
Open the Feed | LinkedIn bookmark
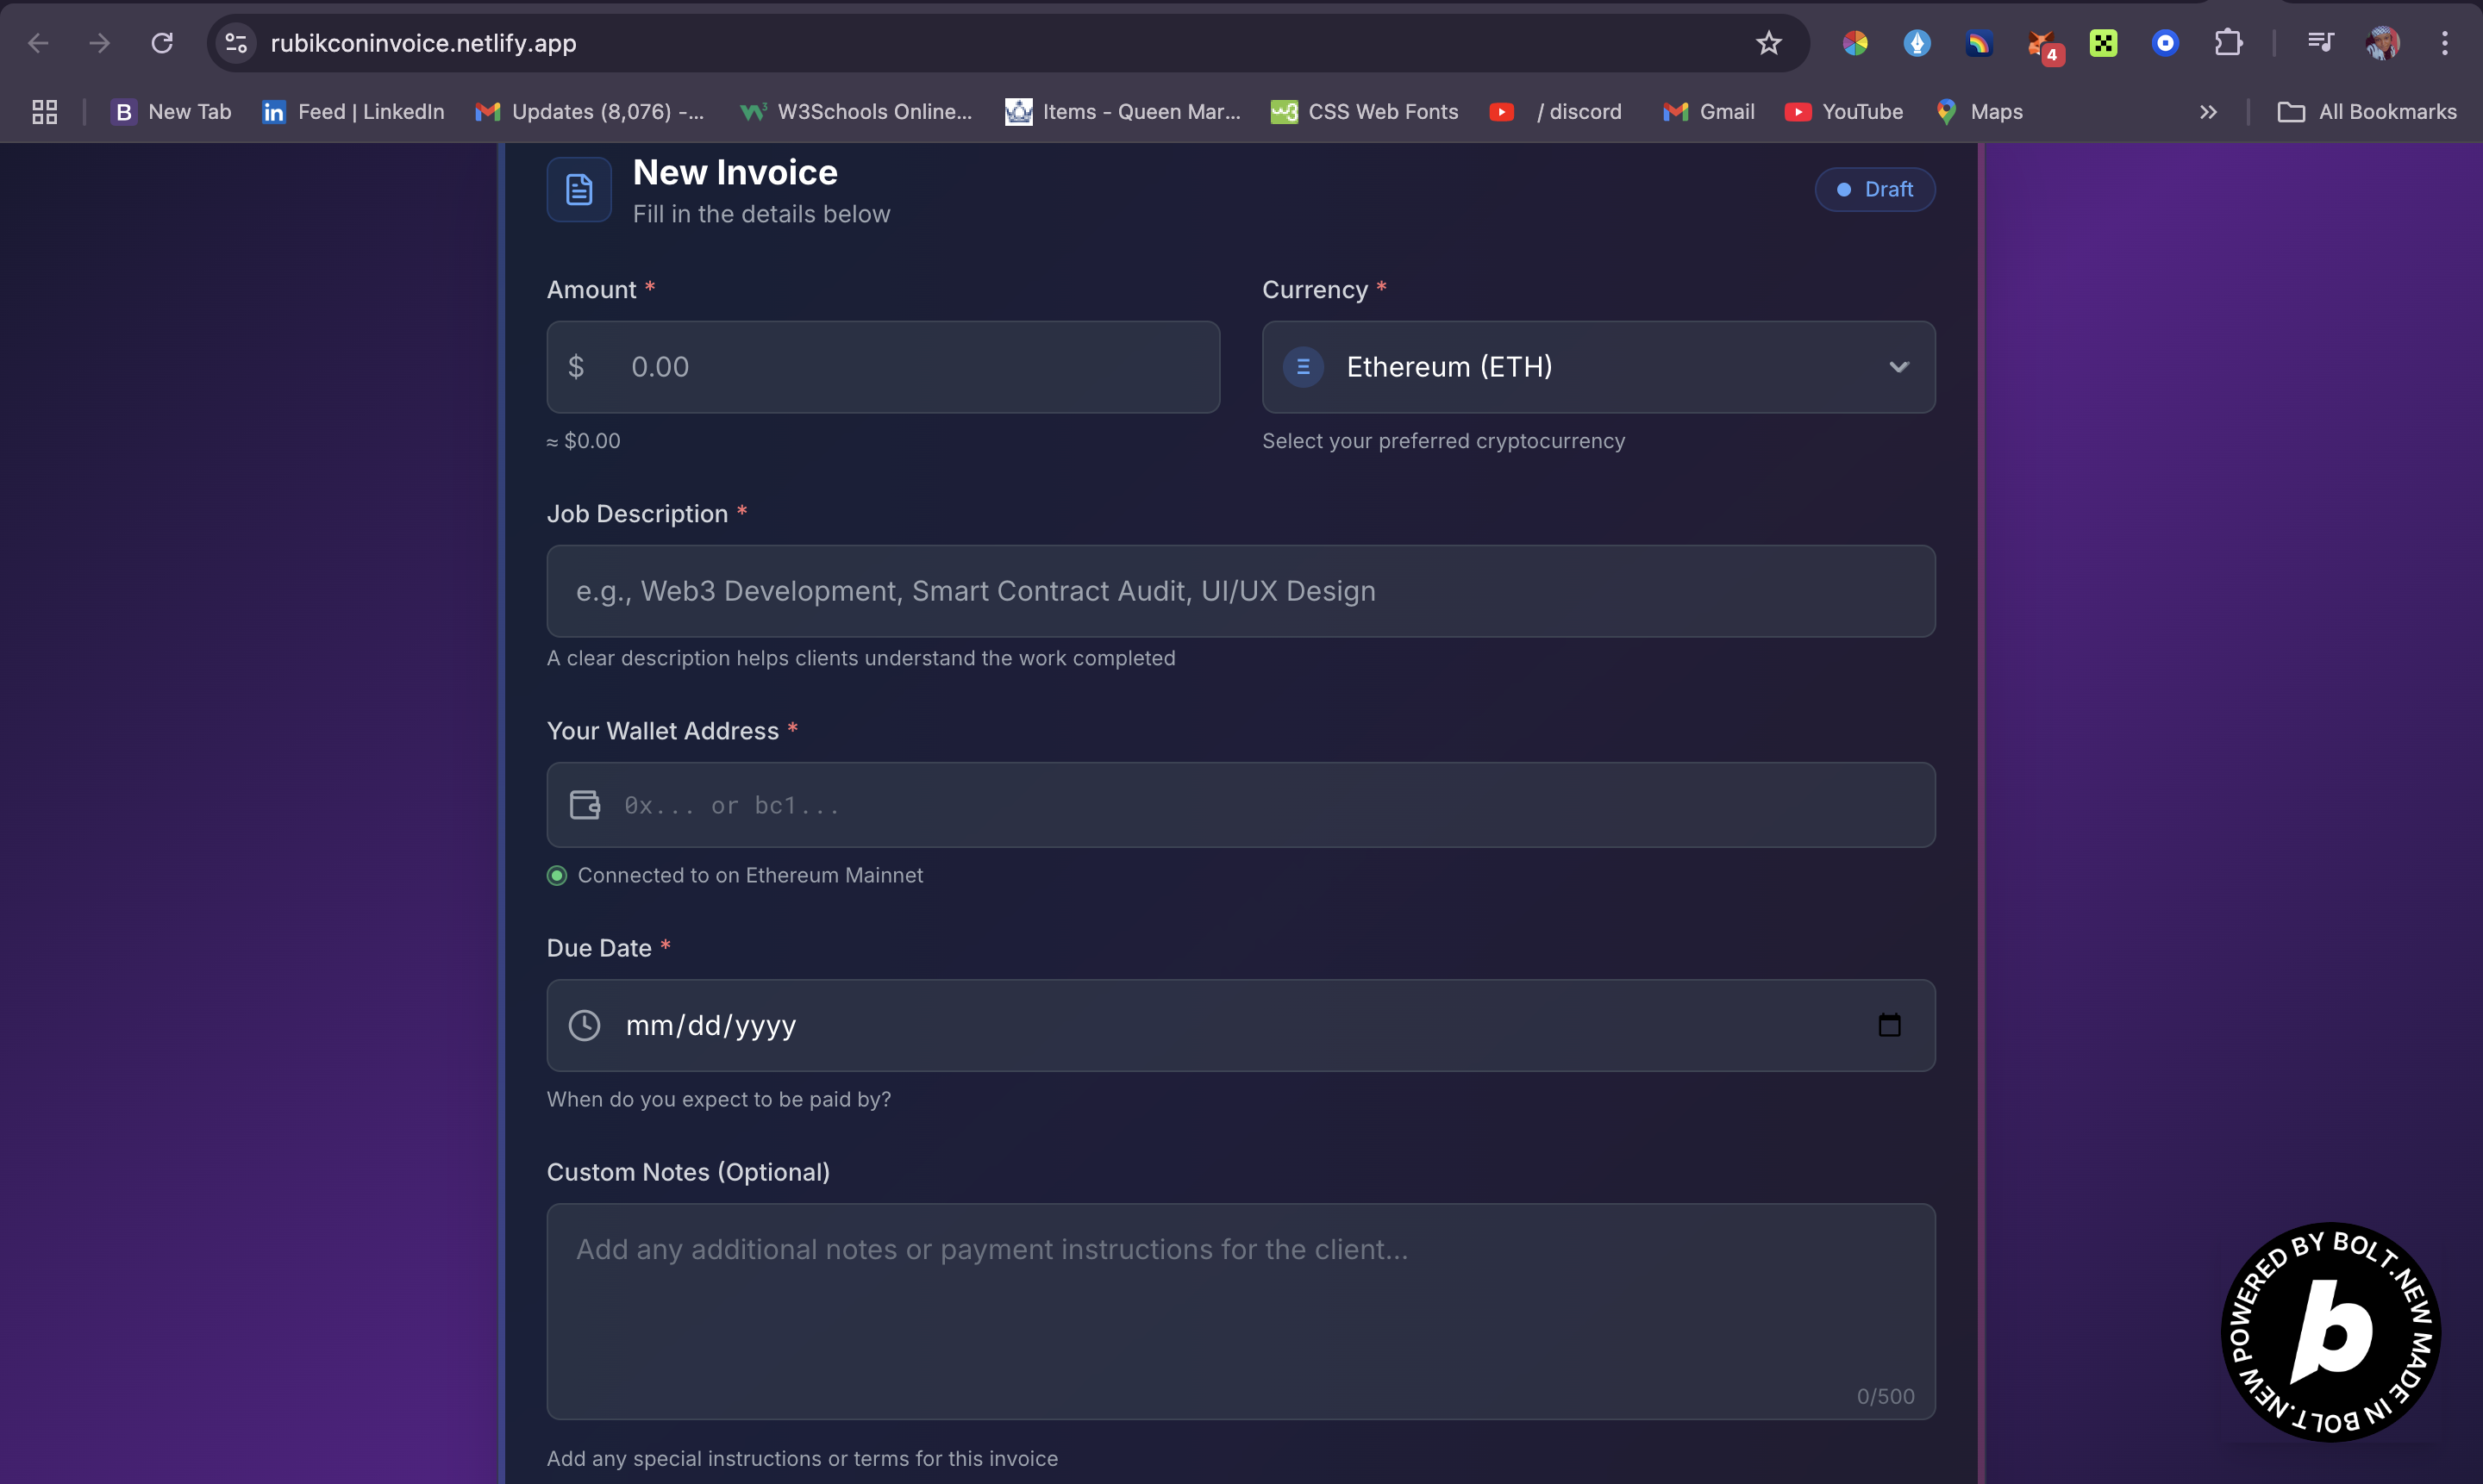point(353,112)
